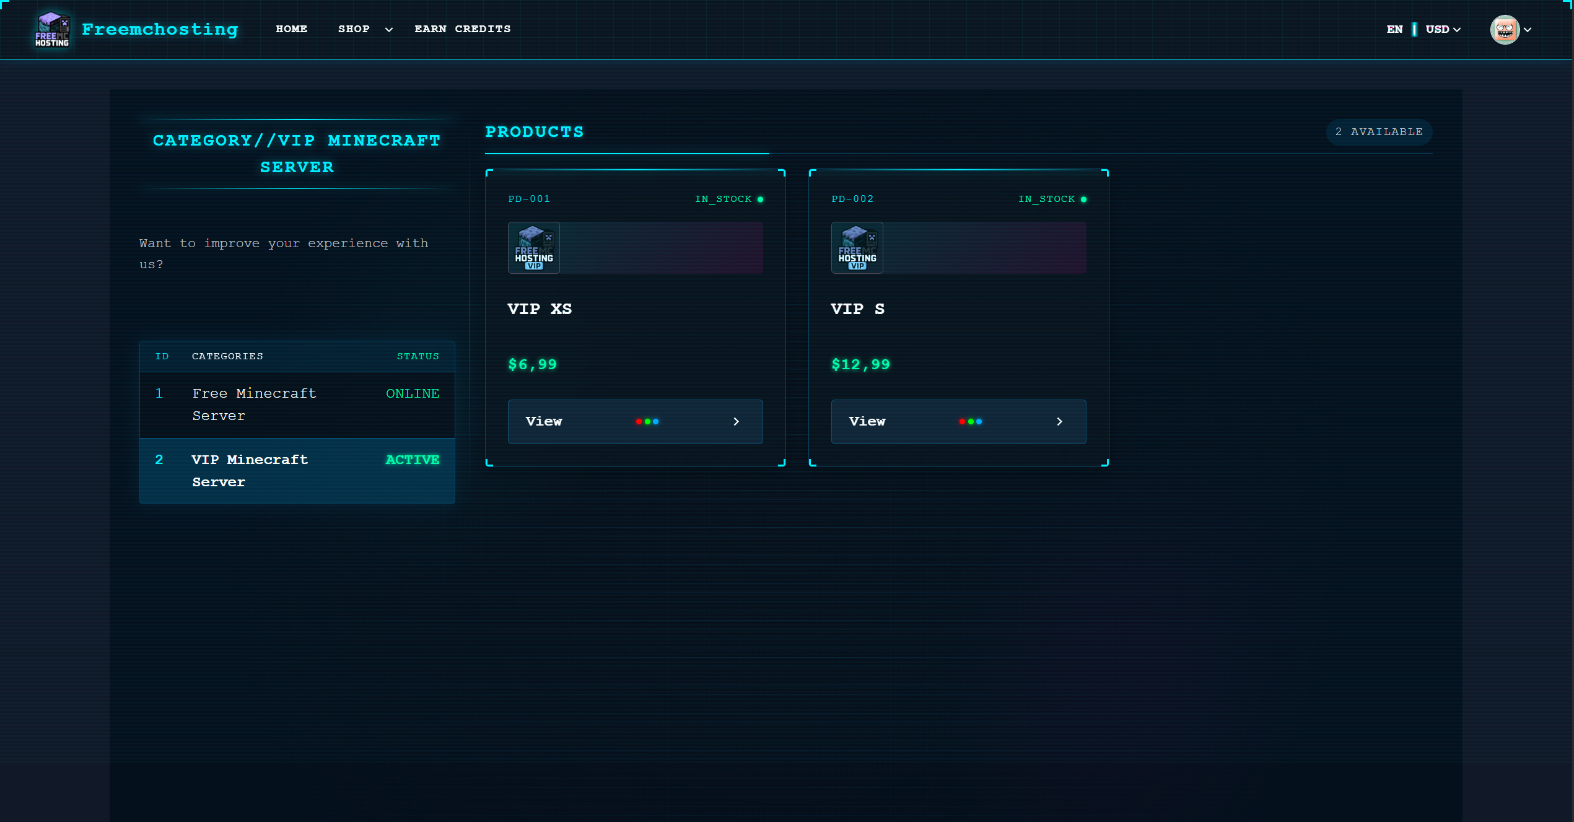Click the VIP S product logo thumbnail

(x=857, y=248)
